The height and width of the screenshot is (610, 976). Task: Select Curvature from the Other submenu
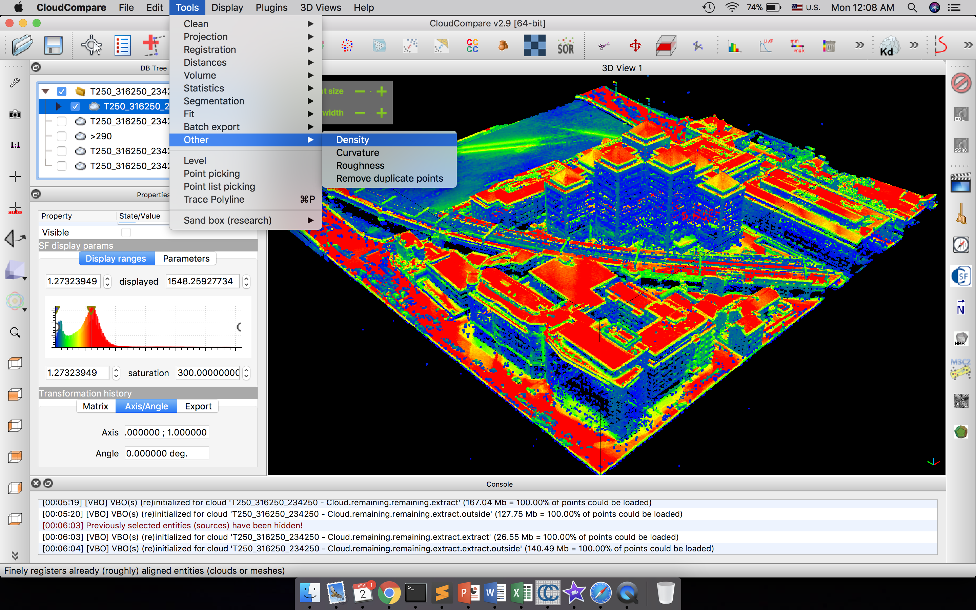click(357, 152)
